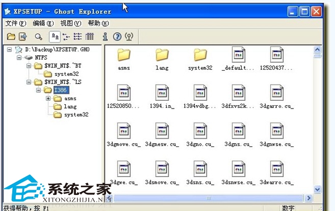Select the 3dgns.cu_ file icon
The height and width of the screenshot is (211, 335).
point(238,131)
